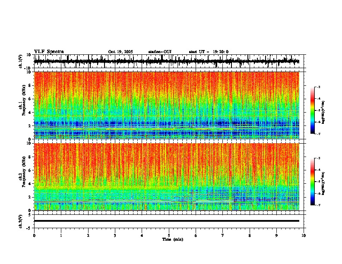Click the "-5" tick on ch.3(V) axis
The image size is (342, 264).
click(x=29, y=228)
